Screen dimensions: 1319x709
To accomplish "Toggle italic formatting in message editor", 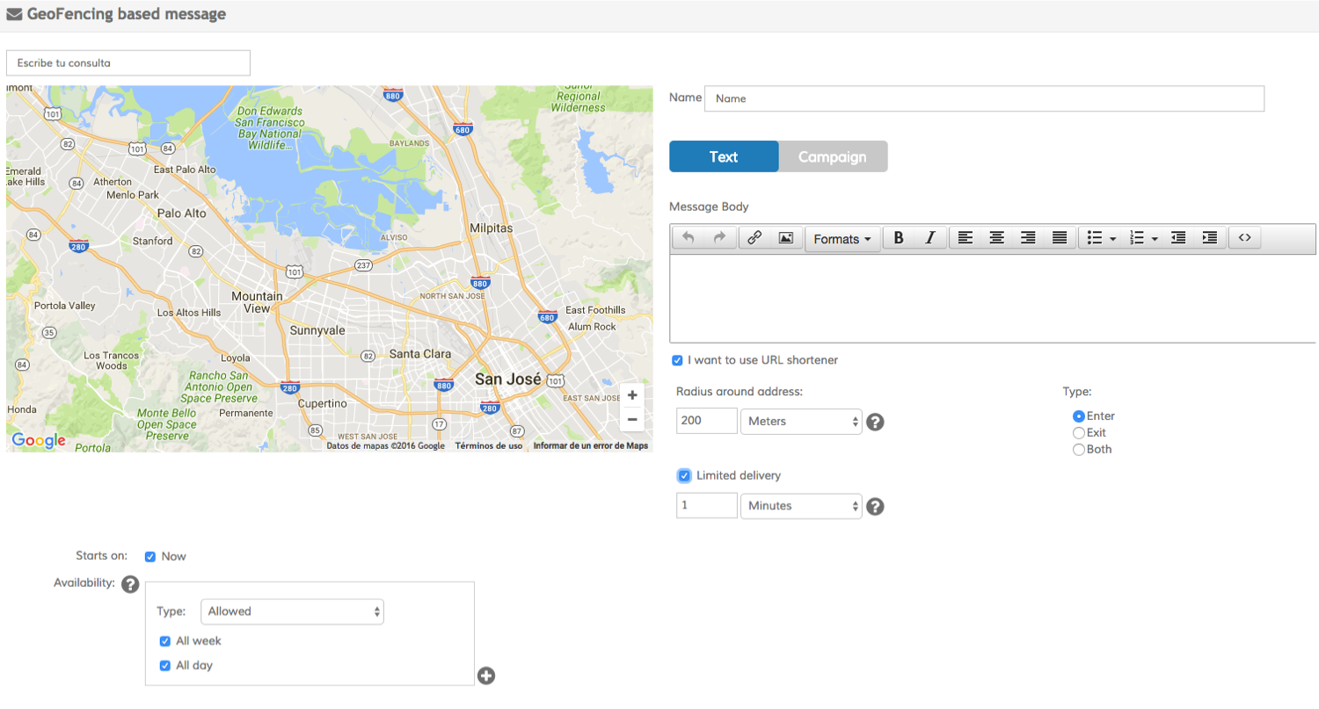I will 929,238.
